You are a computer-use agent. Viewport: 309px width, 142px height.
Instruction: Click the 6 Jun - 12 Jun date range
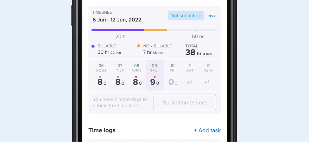click(117, 20)
